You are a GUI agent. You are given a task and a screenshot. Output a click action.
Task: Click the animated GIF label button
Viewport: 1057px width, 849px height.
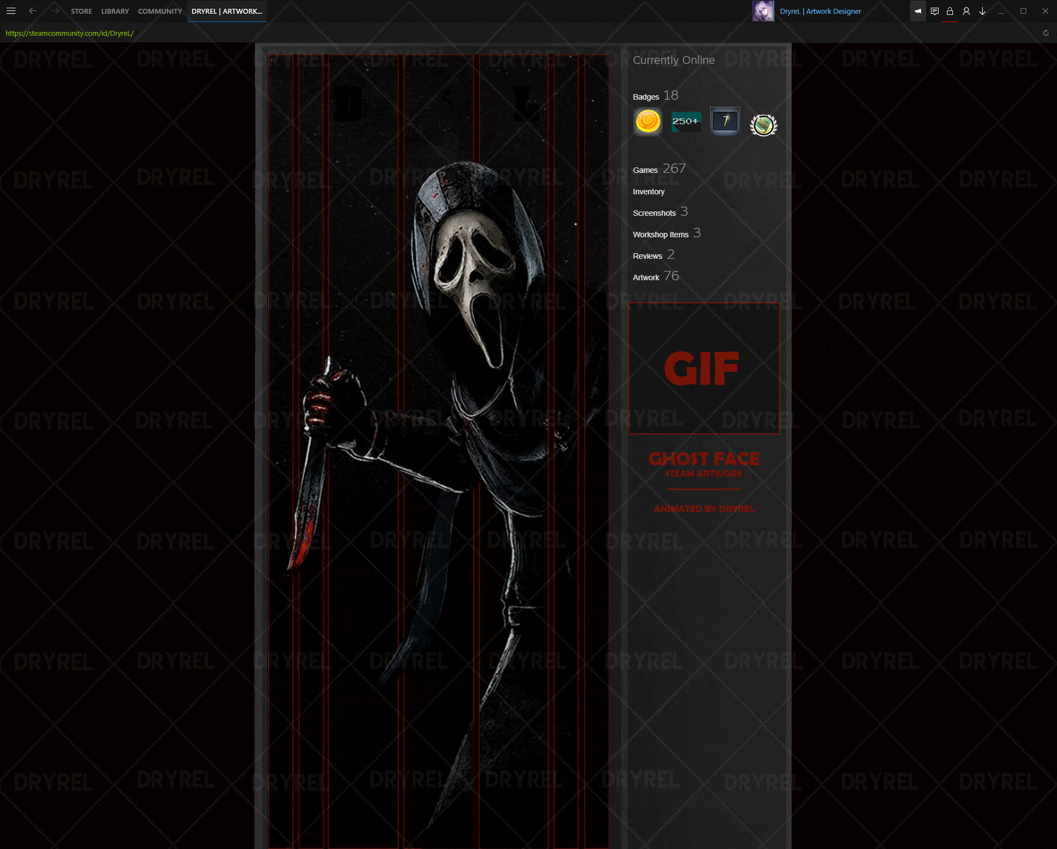click(702, 367)
